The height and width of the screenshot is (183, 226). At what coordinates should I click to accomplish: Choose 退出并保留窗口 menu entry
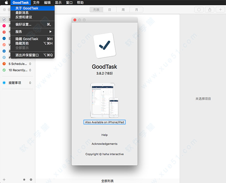32,55
